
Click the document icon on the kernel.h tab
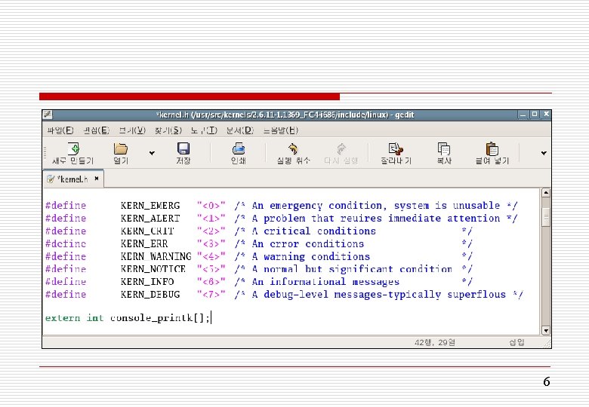click(x=51, y=179)
